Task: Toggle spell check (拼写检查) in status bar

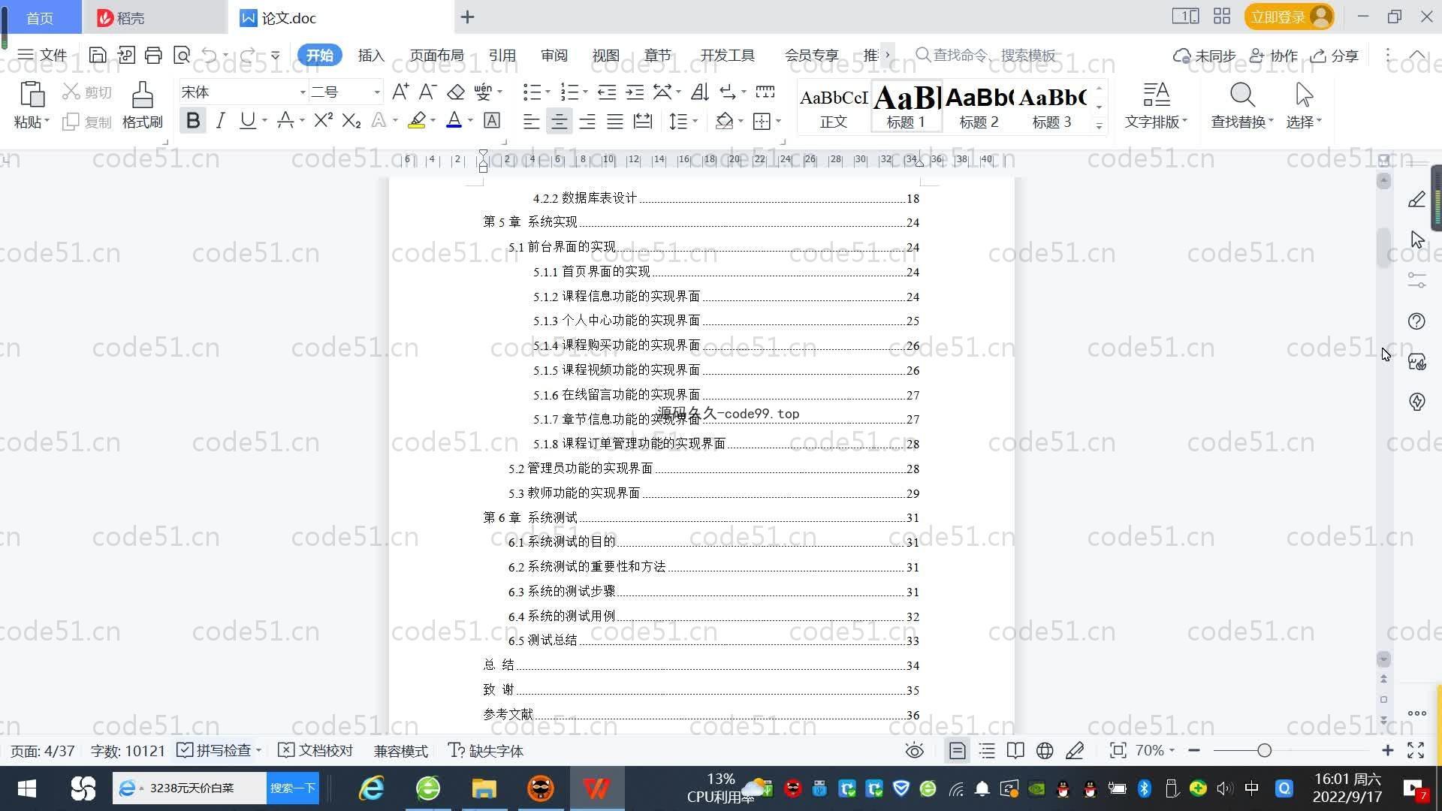Action: pos(216,750)
